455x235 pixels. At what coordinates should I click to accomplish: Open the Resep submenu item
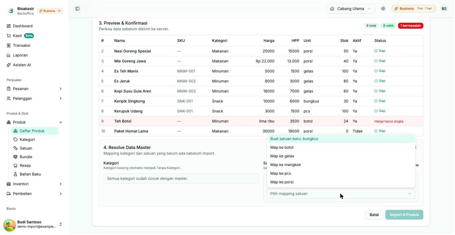pyautogui.click(x=35, y=166)
